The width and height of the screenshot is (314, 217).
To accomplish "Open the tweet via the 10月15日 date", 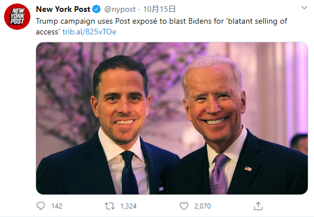I will click(x=160, y=9).
